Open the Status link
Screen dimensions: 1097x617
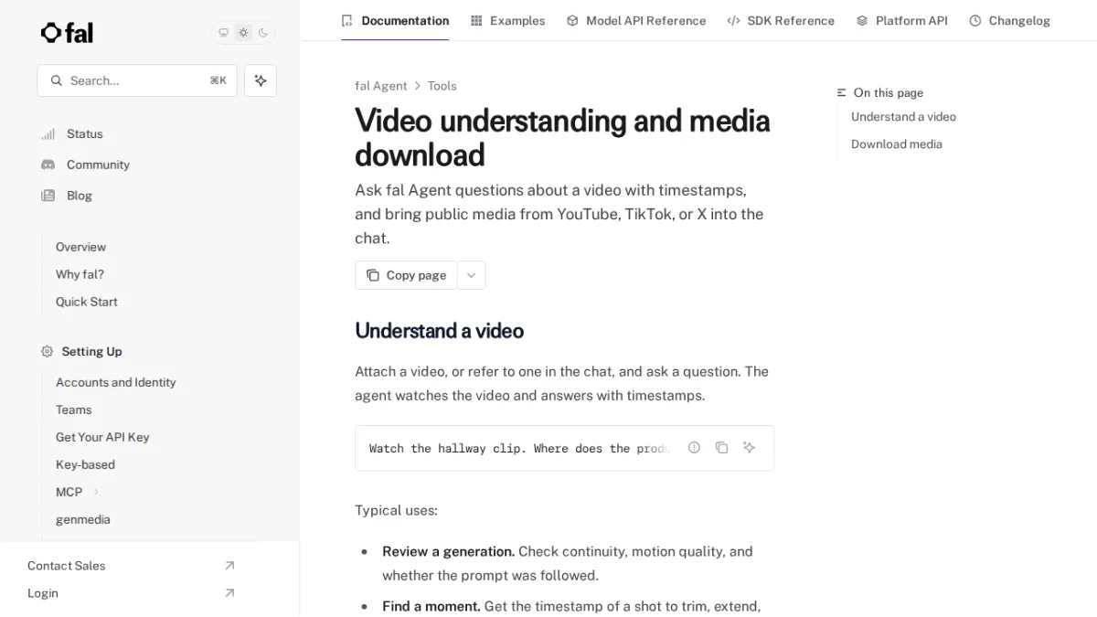pos(85,133)
